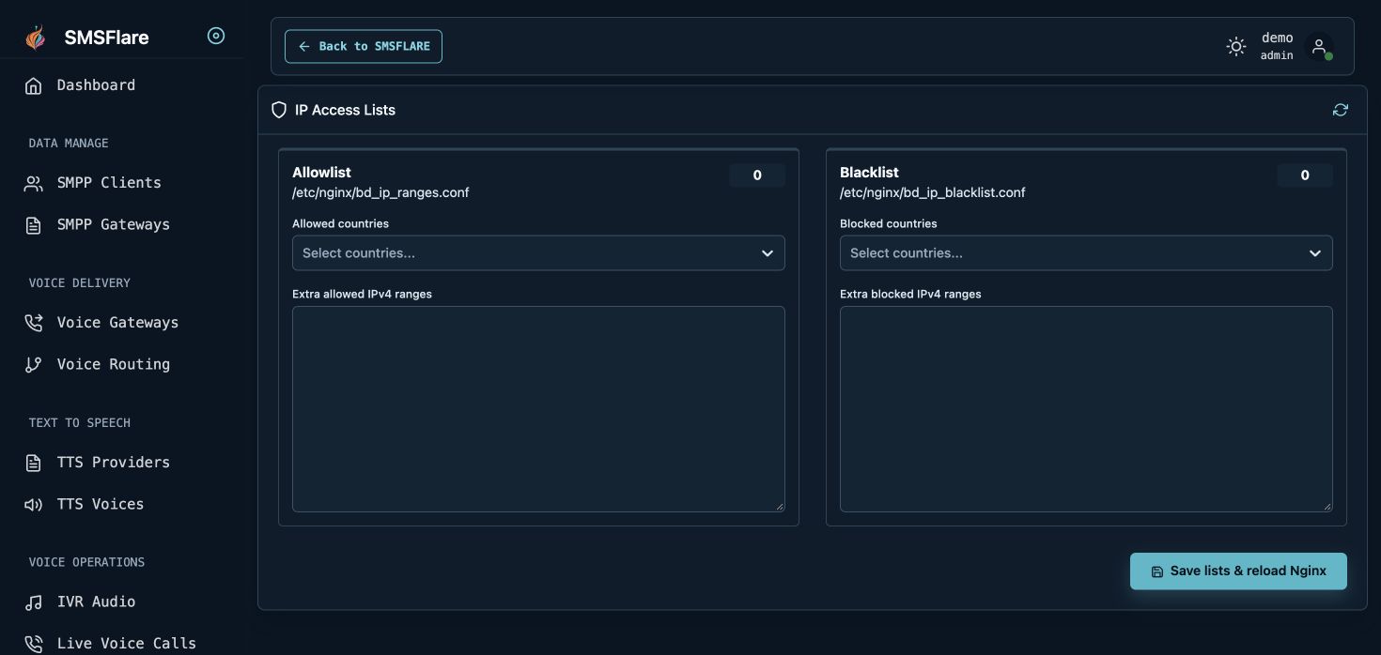Click the Dashboard home icon
Image resolution: width=1381 pixels, height=655 pixels.
(x=34, y=85)
